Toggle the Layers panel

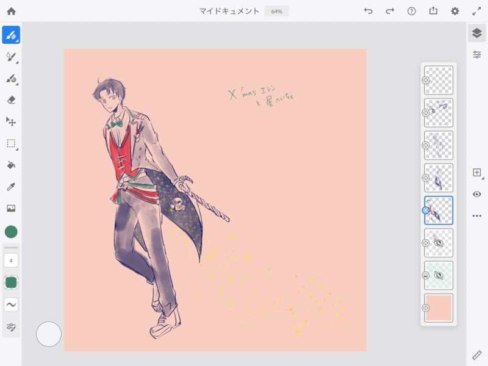(x=477, y=34)
